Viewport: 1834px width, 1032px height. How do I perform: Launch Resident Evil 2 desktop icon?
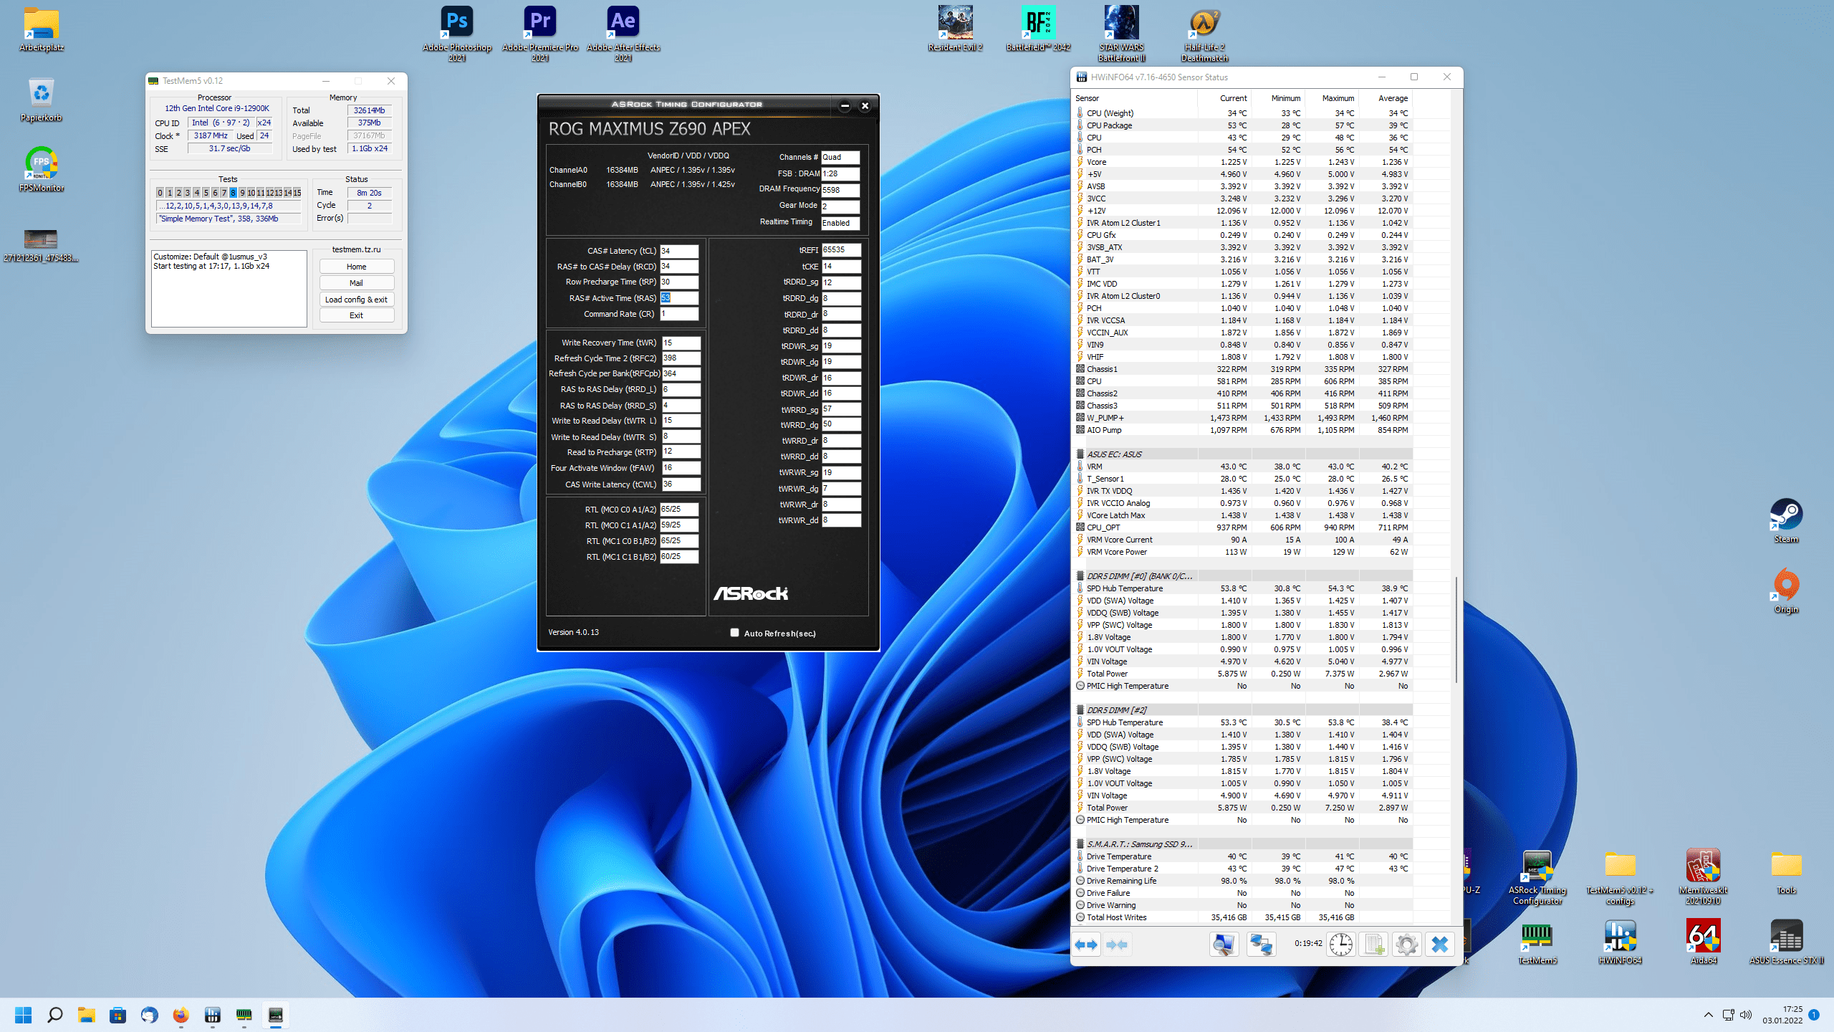click(955, 29)
